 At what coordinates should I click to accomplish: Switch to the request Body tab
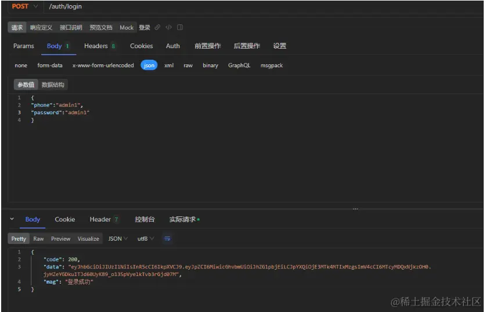click(58, 46)
